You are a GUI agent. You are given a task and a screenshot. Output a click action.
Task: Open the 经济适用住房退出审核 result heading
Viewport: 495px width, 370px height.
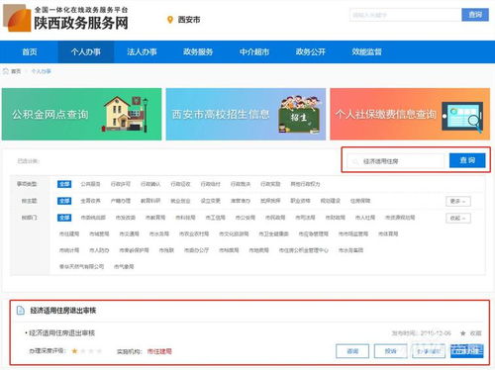tap(63, 311)
